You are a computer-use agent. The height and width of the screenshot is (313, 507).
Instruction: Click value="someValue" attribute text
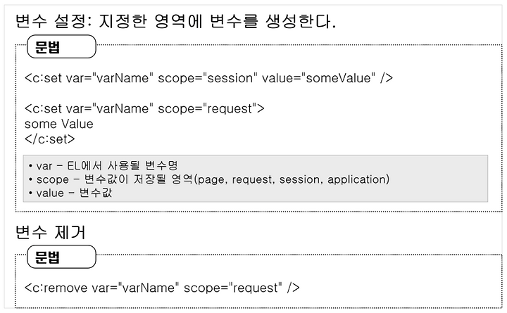coord(318,78)
